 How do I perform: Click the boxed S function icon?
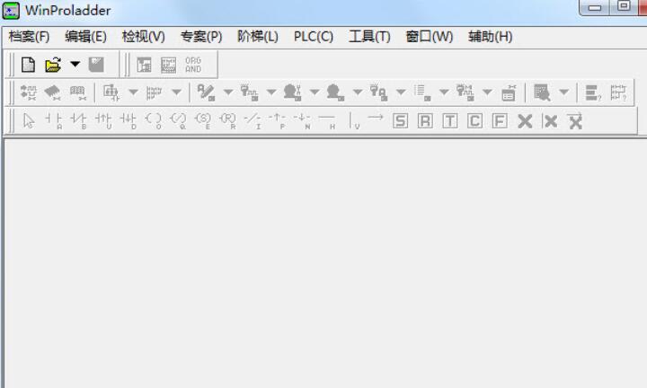(400, 121)
